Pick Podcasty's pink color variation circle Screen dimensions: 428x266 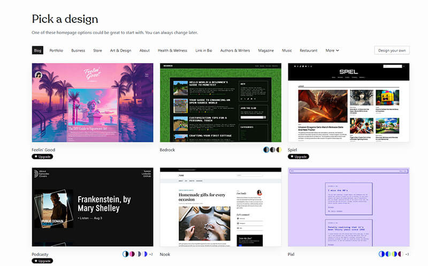[132, 254]
